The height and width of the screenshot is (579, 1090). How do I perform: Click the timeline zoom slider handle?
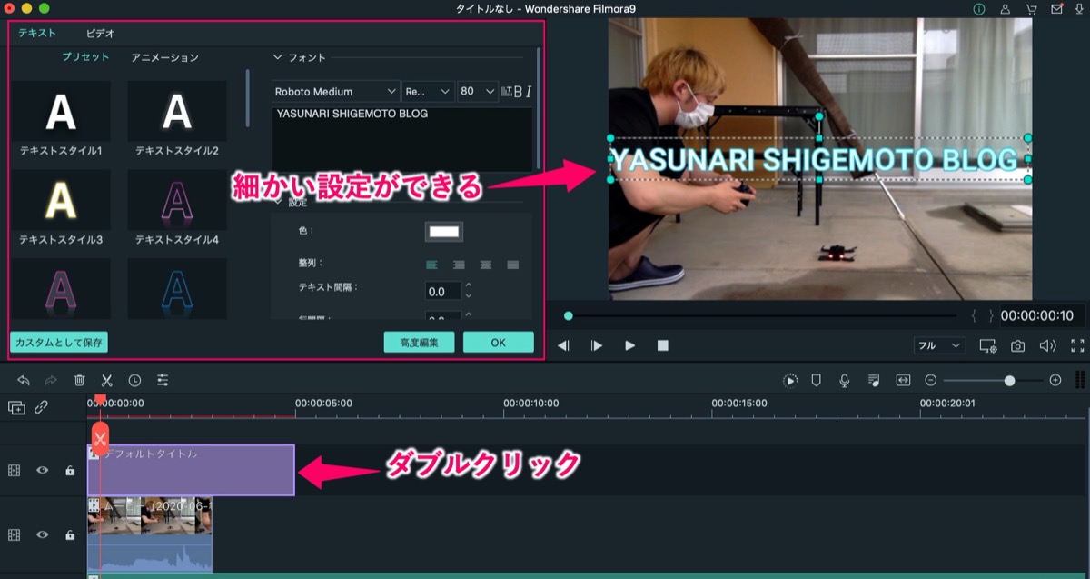pyautogui.click(x=1009, y=380)
